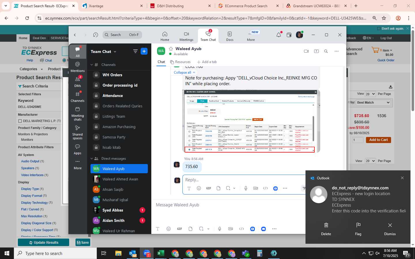The height and width of the screenshot is (259, 415).
Task: Star the Waleed Ayub chat
Action: (x=171, y=49)
